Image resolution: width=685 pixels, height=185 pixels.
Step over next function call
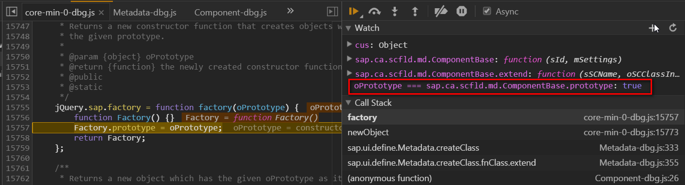point(374,11)
